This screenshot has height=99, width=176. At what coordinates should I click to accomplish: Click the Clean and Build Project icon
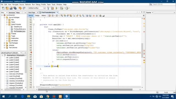(x=52, y=8)
